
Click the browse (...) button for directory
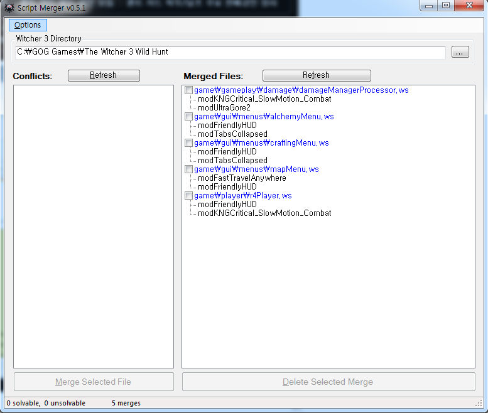click(x=460, y=53)
